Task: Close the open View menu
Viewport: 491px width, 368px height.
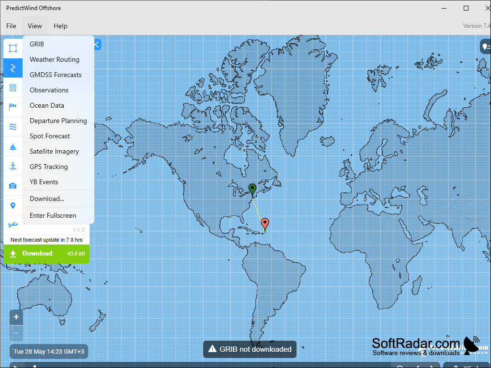Action: [35, 26]
